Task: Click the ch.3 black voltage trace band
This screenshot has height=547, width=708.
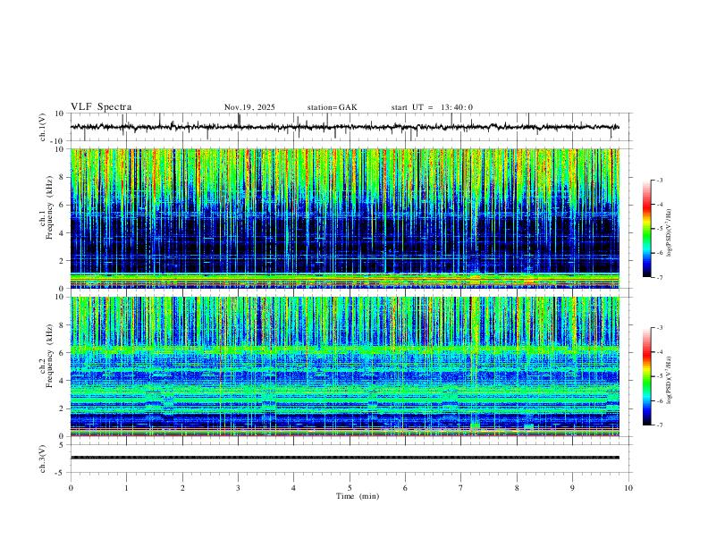Action: tap(344, 458)
